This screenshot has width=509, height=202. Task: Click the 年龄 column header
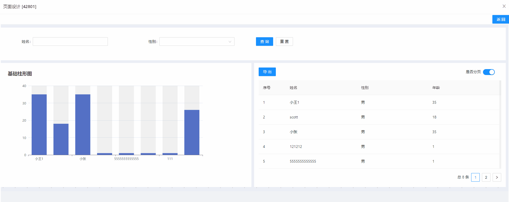tap(436, 88)
